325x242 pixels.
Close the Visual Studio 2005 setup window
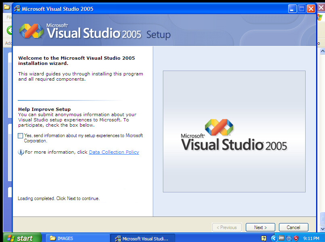pos(311,9)
